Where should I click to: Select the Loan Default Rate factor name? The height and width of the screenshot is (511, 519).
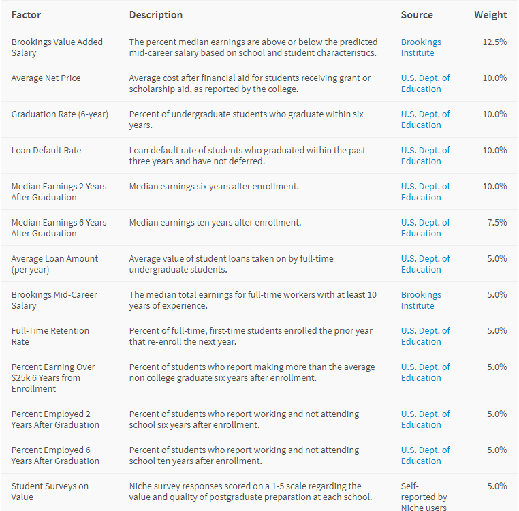[x=46, y=151]
